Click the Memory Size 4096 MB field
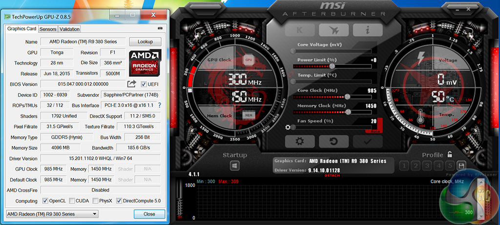The width and height of the screenshot is (500, 225). [61, 148]
